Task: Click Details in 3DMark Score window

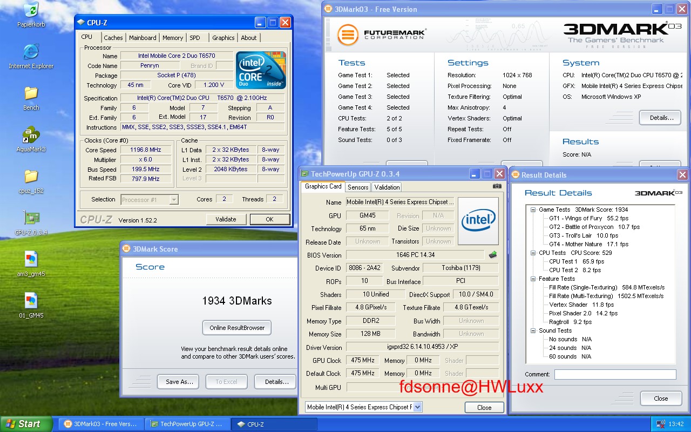Action: tap(276, 382)
